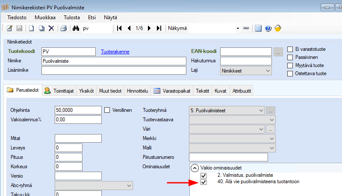This screenshot has width=342, height=196.
Task: Toggle the Passiivinen checkbox
Action: pos(290,57)
